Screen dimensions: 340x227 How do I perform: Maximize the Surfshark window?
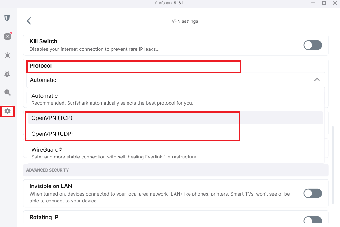(324, 3)
